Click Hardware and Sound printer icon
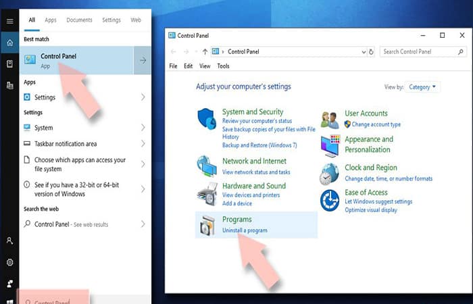 (207, 194)
